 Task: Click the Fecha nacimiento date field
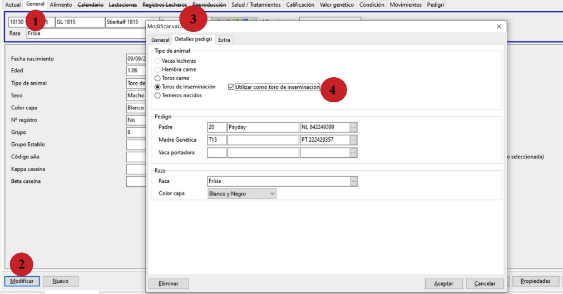[136, 59]
